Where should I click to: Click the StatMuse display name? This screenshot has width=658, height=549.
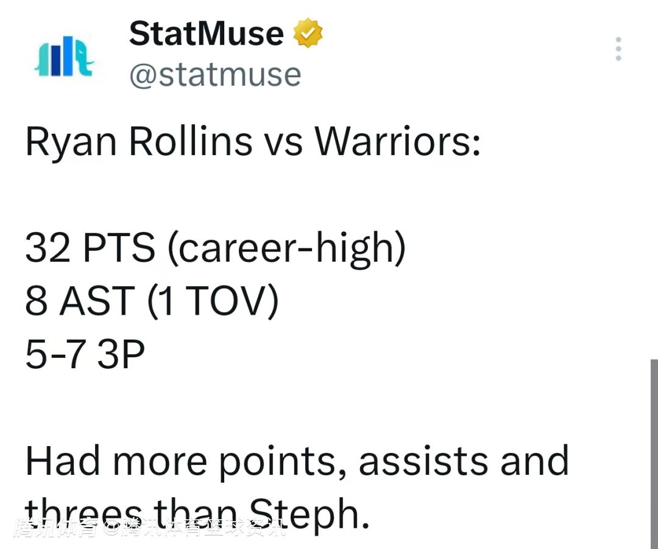pyautogui.click(x=206, y=33)
